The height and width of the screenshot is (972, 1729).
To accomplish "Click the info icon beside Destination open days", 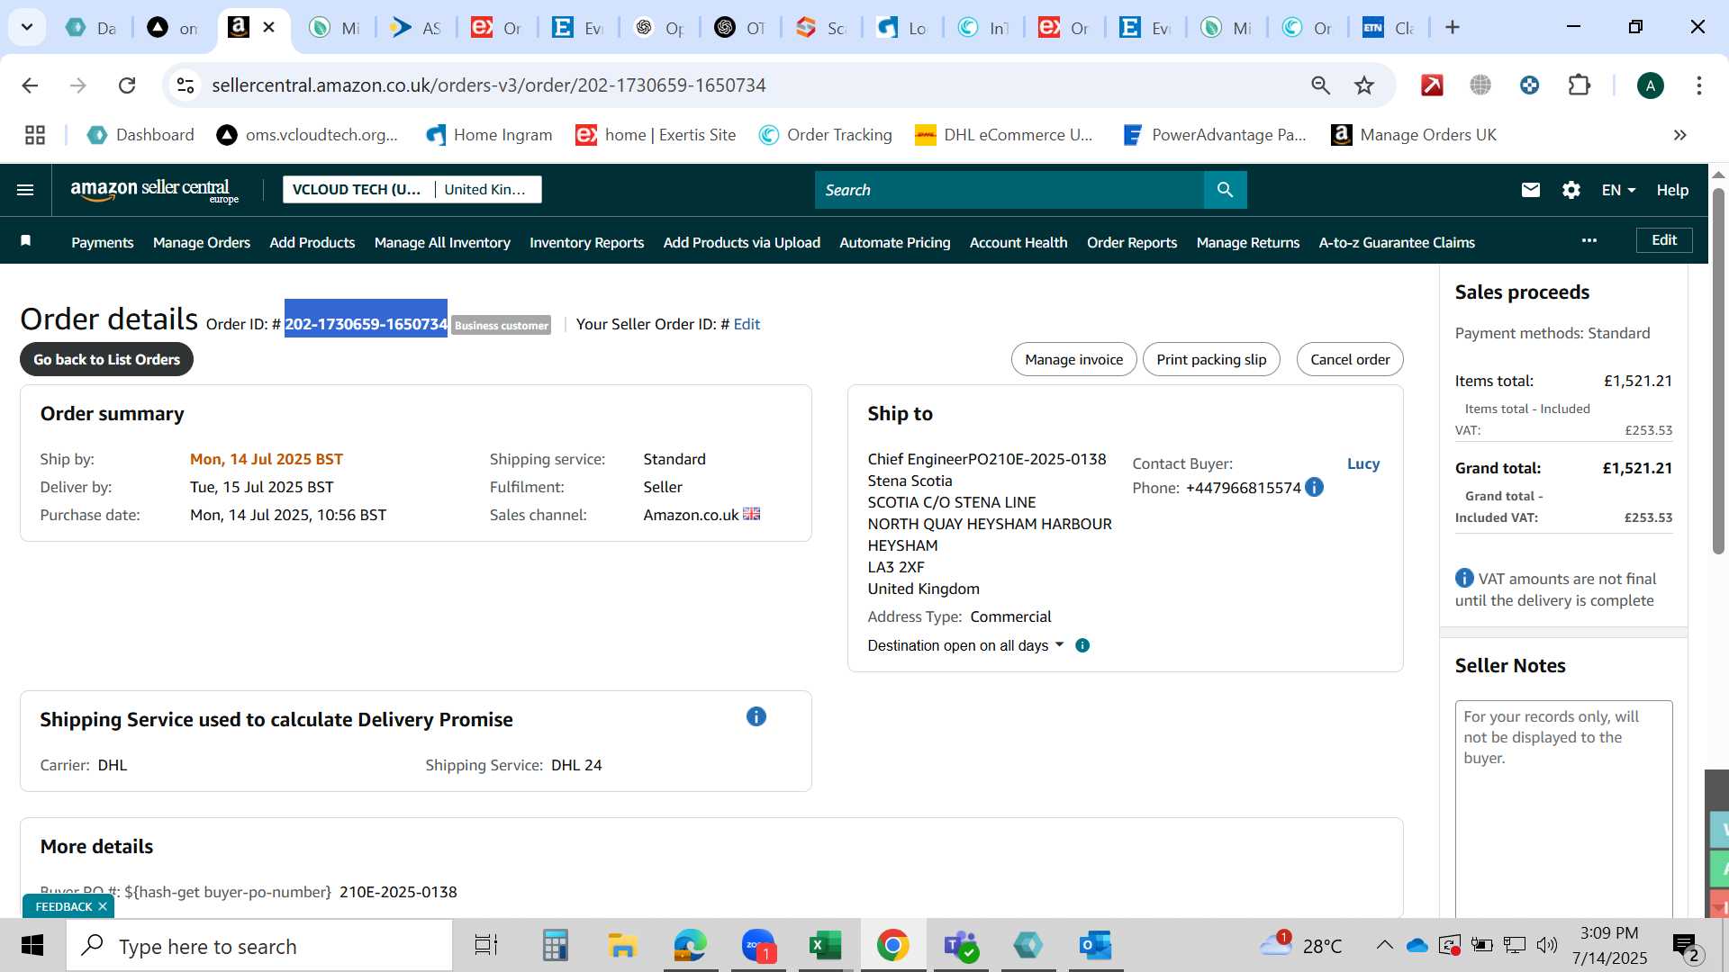I will pos(1082,645).
